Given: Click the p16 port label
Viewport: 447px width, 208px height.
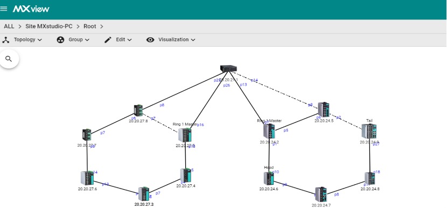Looking at the screenshot, I should click(x=200, y=124).
